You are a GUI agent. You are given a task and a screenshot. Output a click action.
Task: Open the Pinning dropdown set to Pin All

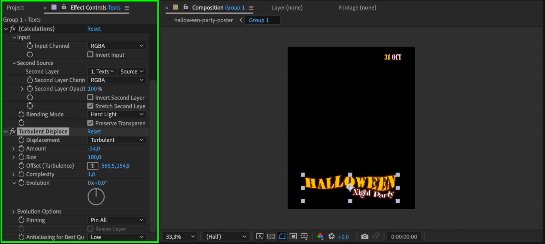(x=117, y=220)
